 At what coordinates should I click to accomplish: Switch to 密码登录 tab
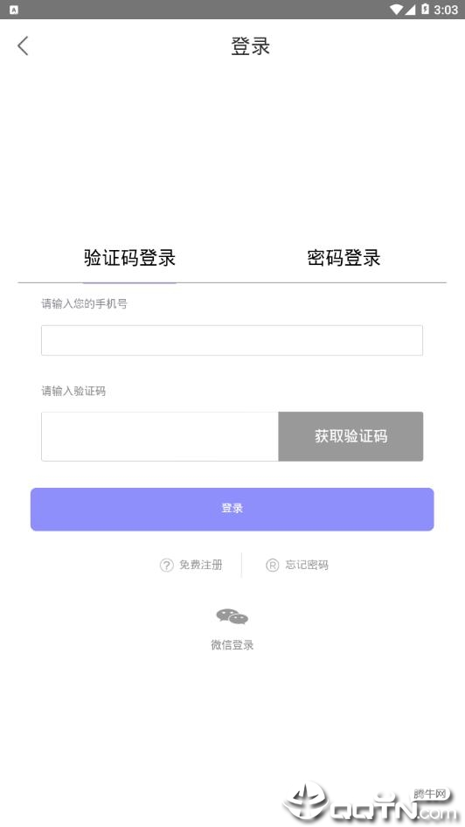click(x=344, y=258)
